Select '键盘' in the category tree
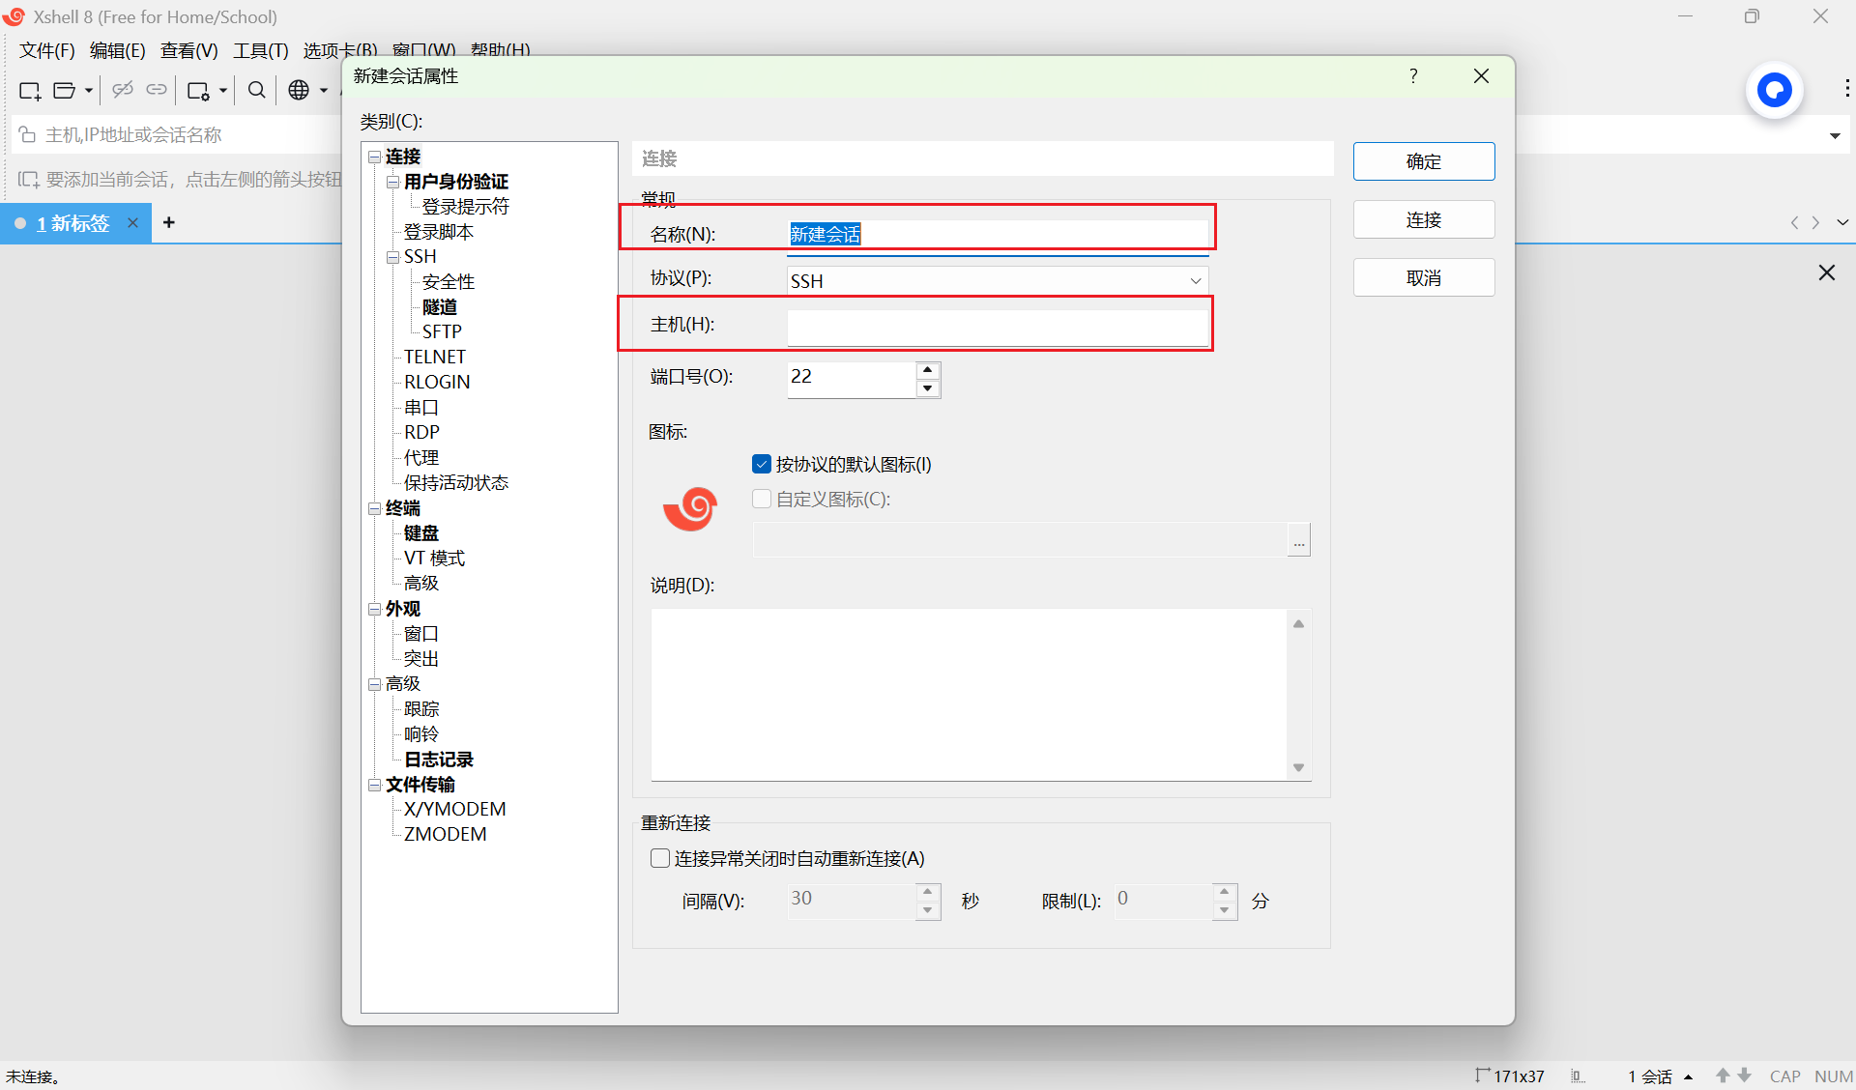1856x1090 pixels. [421, 532]
